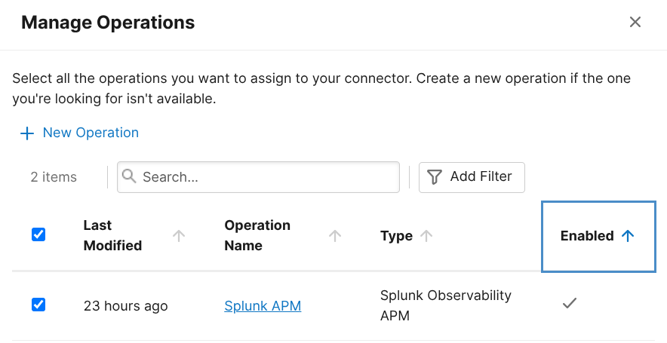This screenshot has height=343, width=667.
Task: Focus the Search operations input field
Action: click(258, 177)
